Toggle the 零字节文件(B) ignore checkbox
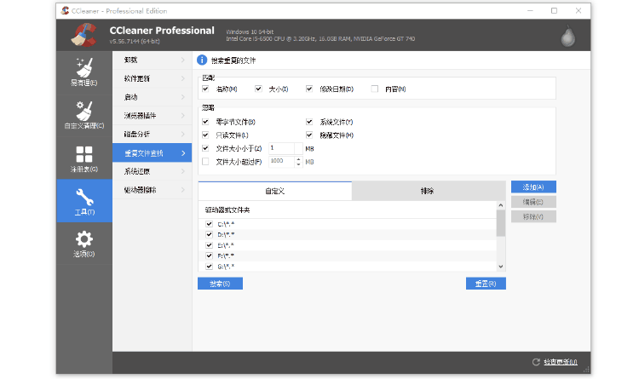This screenshot has height=379, width=639. click(205, 122)
